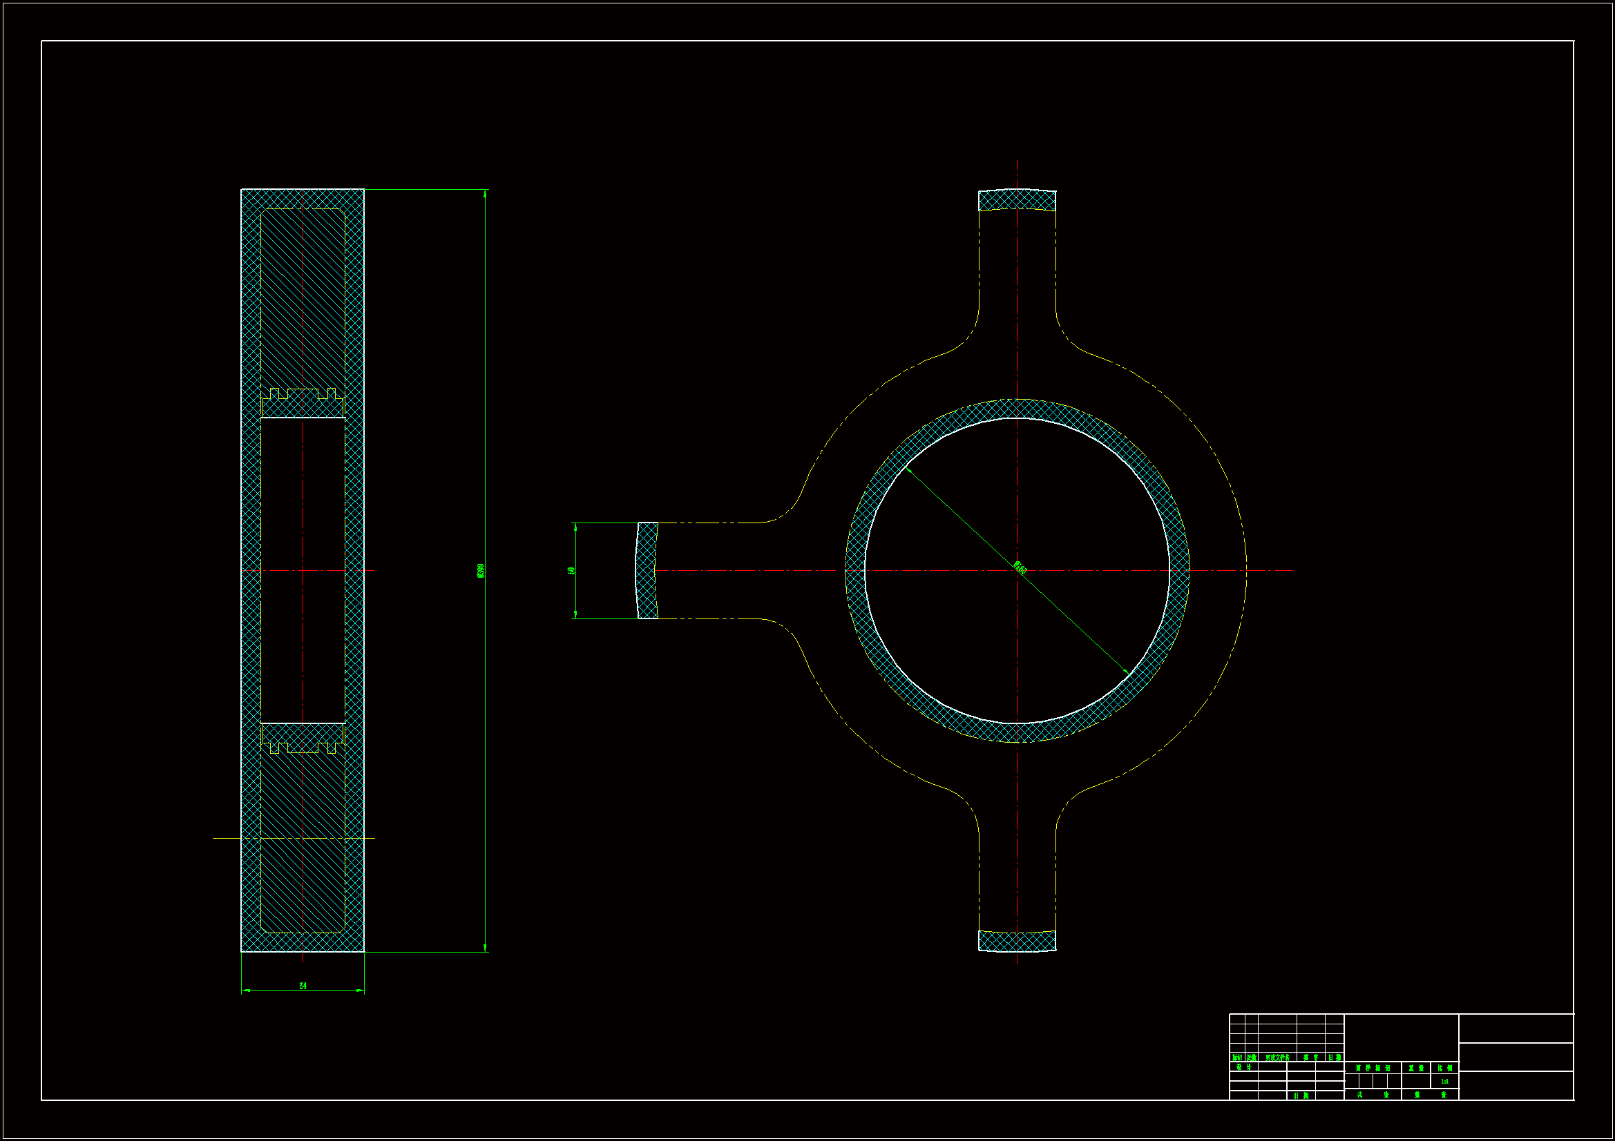Click the 60 dimension label near left arm
The image size is (1615, 1141).
[571, 570]
